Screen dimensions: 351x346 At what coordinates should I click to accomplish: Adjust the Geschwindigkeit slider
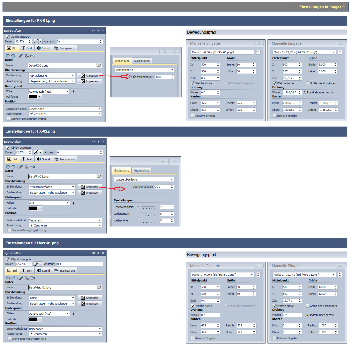click(x=140, y=207)
